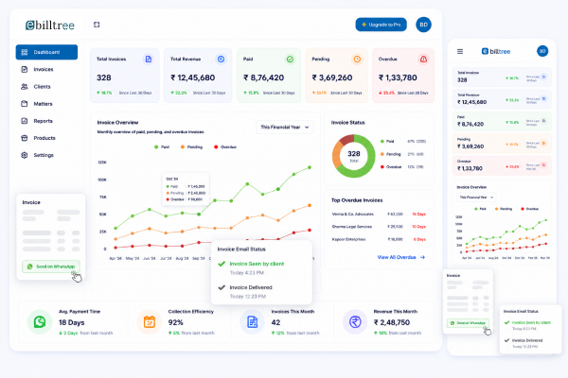Click Total Revenue card in mobile view
This screenshot has height=378, width=568.
click(502, 98)
